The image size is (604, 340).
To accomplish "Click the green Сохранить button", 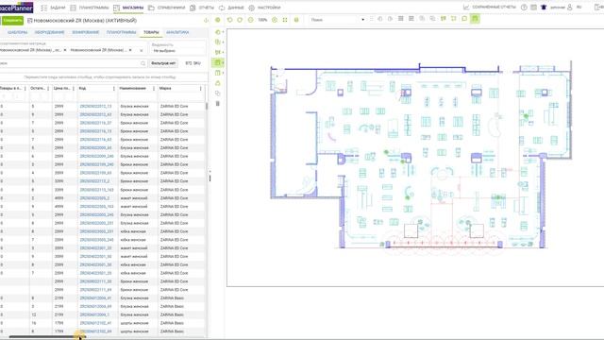I will click(12, 21).
